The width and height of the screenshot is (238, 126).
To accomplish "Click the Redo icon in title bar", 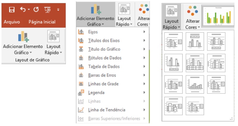I will point(36,10).
